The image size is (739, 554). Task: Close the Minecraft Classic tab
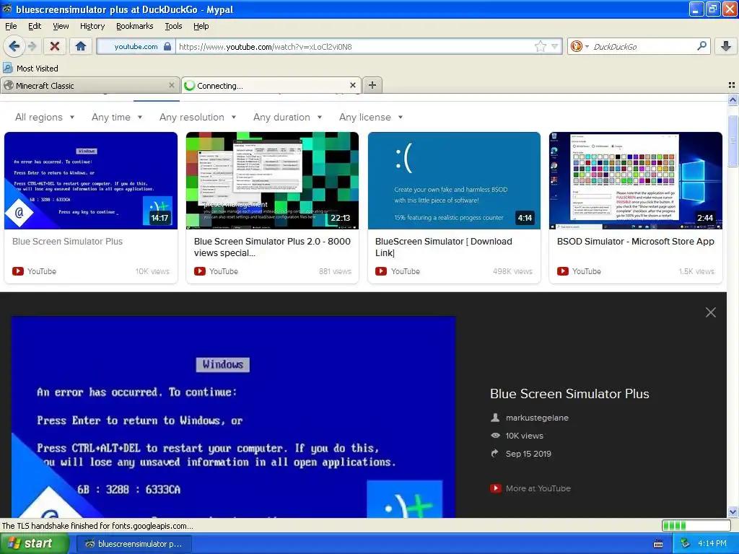pos(172,85)
